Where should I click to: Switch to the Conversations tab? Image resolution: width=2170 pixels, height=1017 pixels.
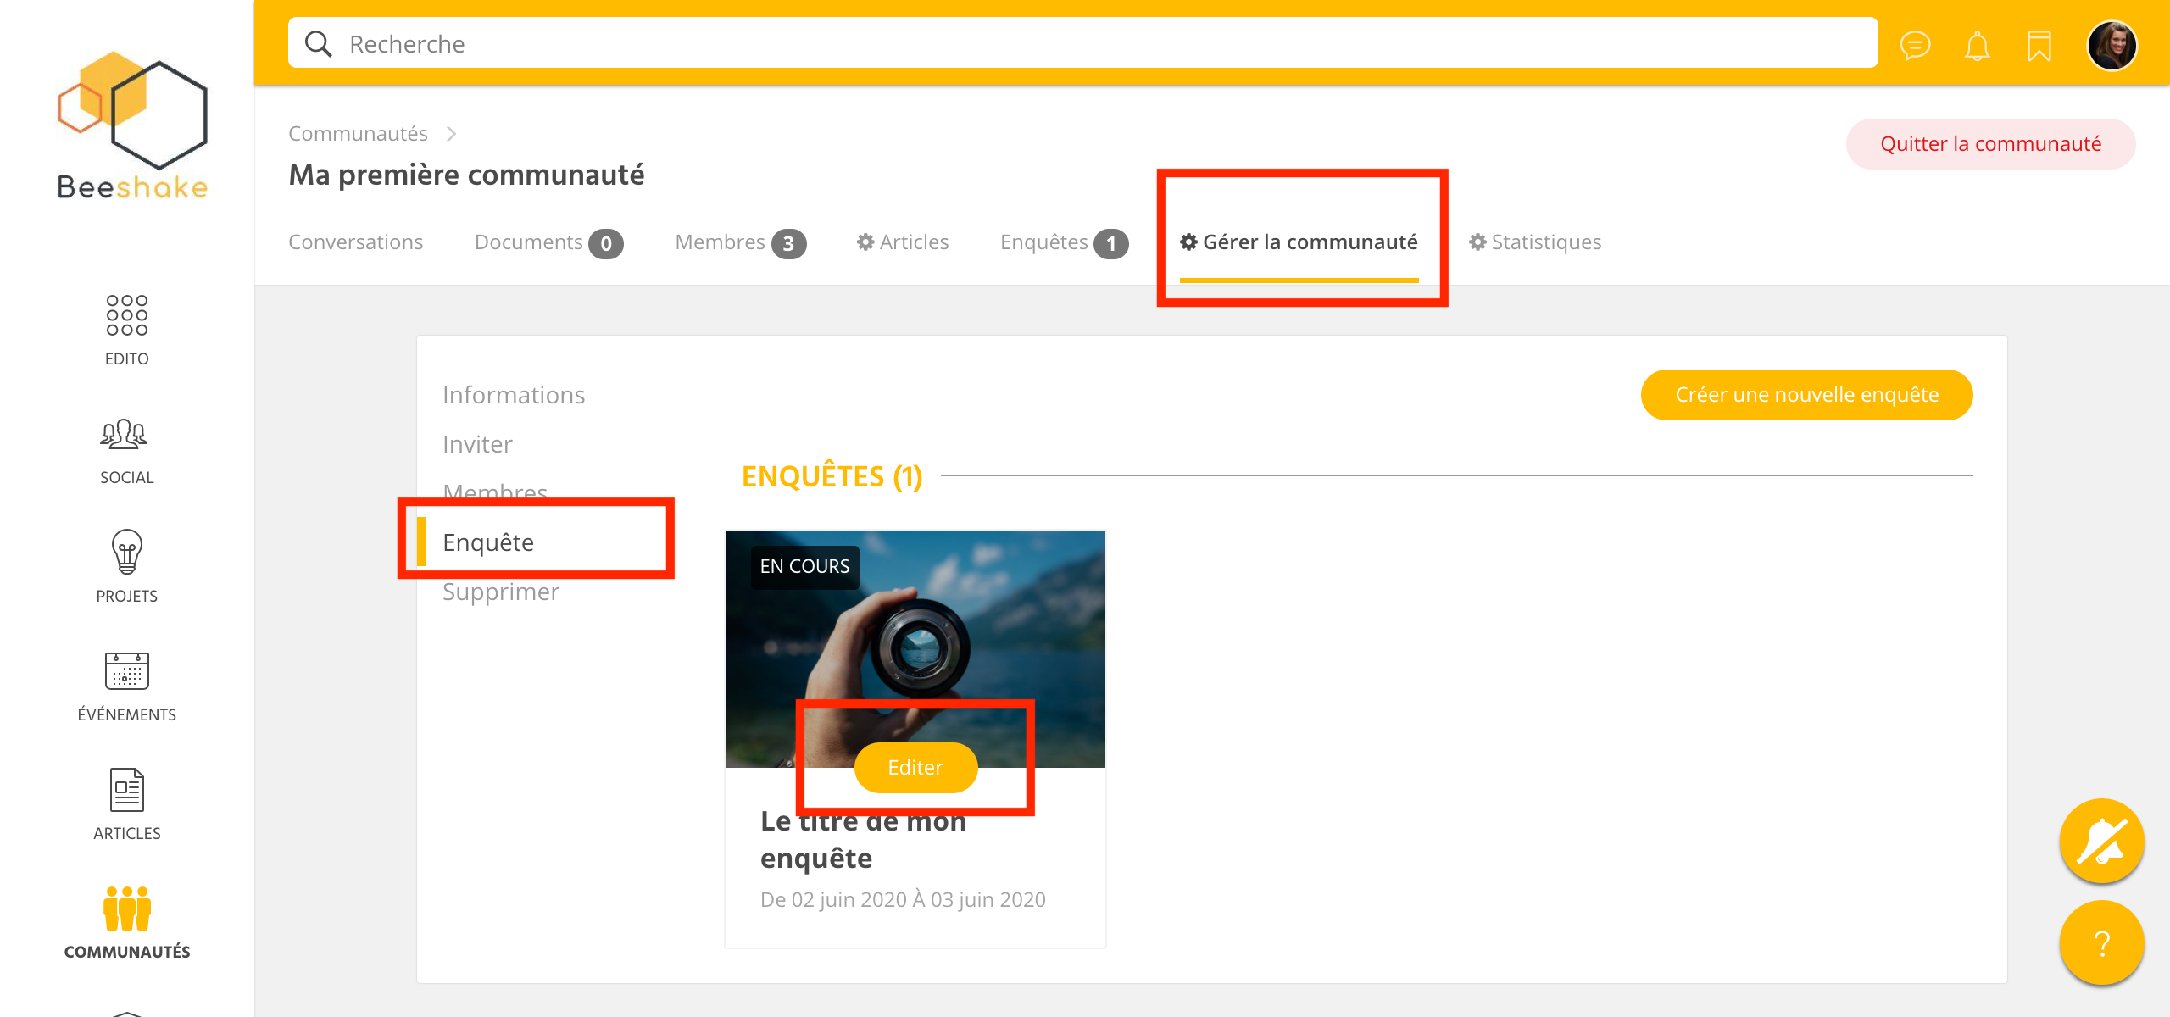pos(355,242)
